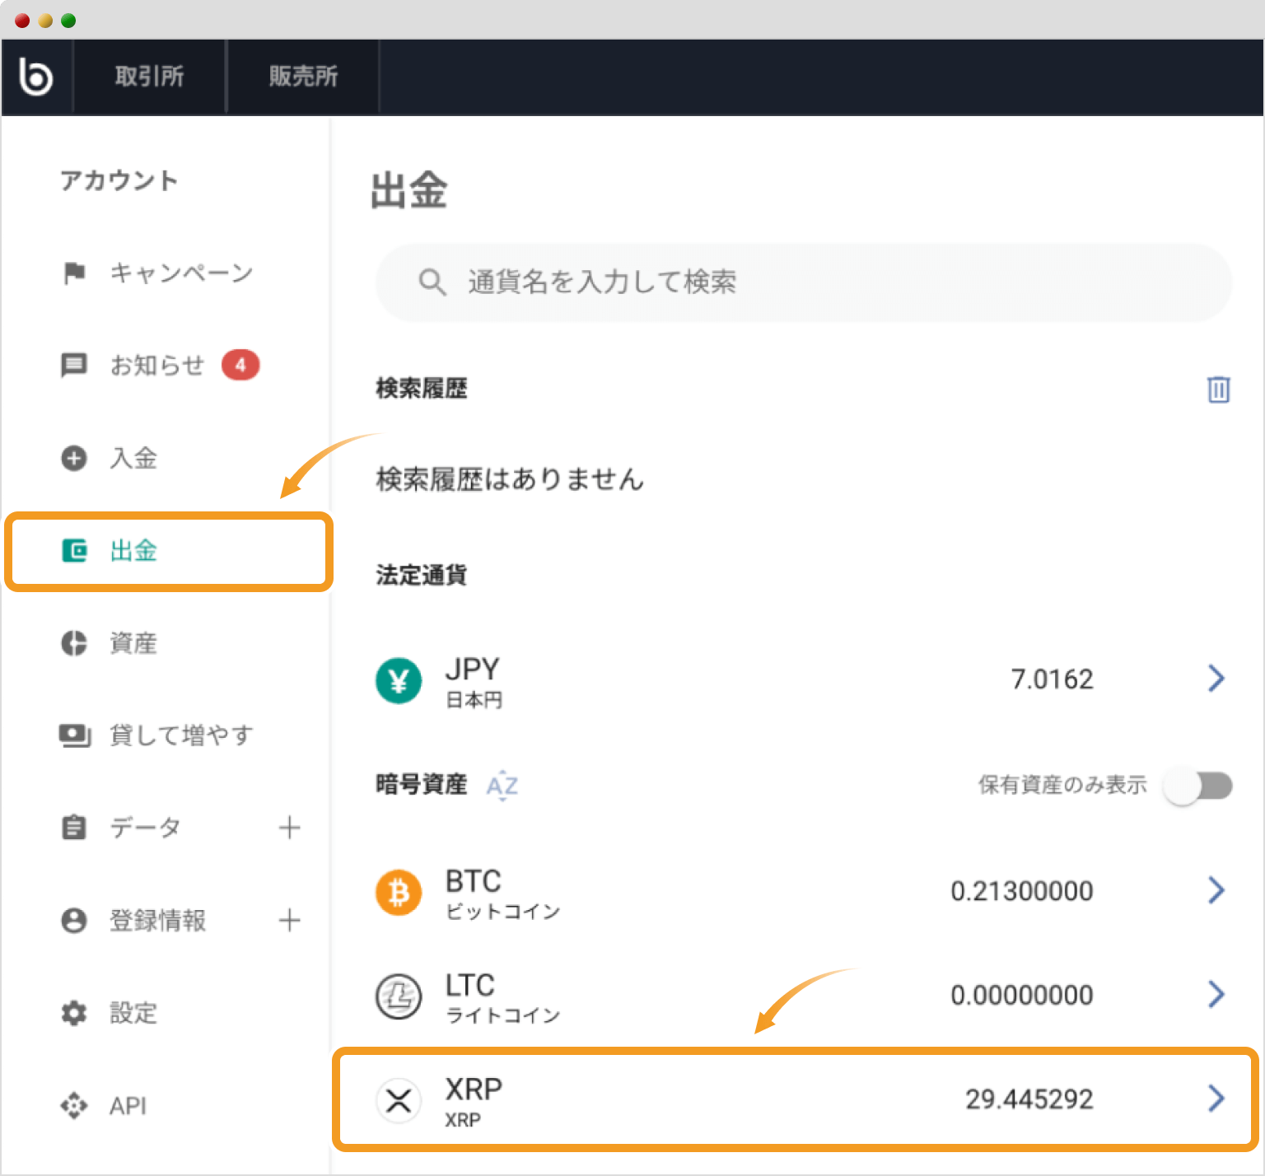
Task: Open 資産 assets page
Action: [x=133, y=643]
